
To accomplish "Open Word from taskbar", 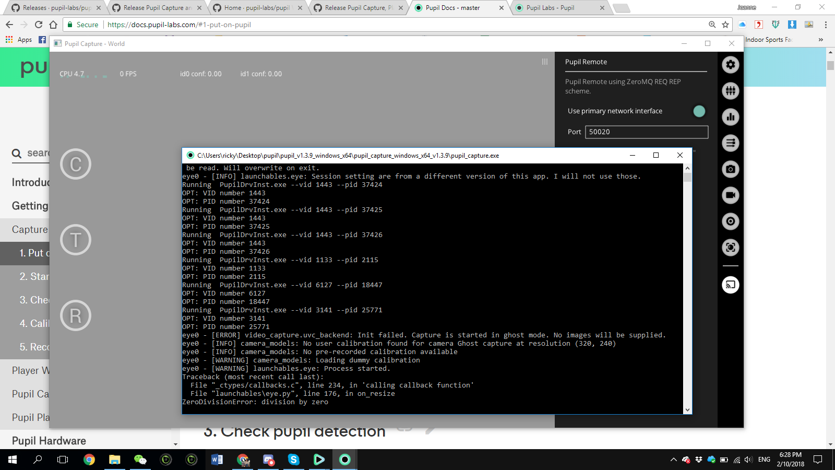I will click(217, 460).
